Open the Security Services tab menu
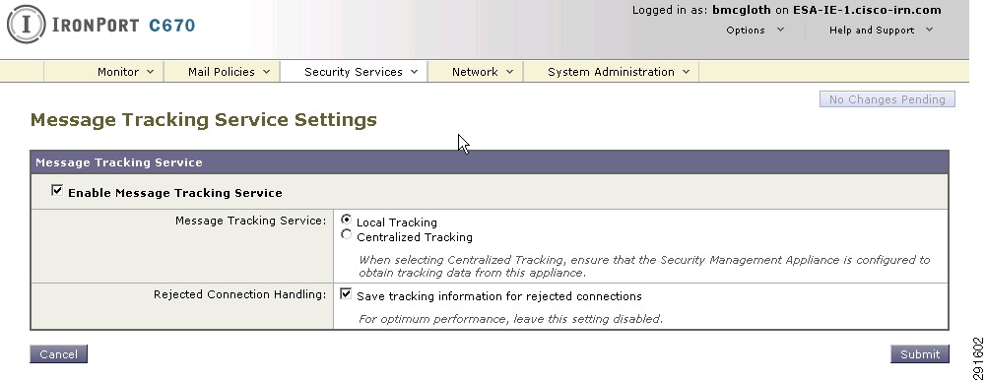986x381 pixels. point(361,72)
